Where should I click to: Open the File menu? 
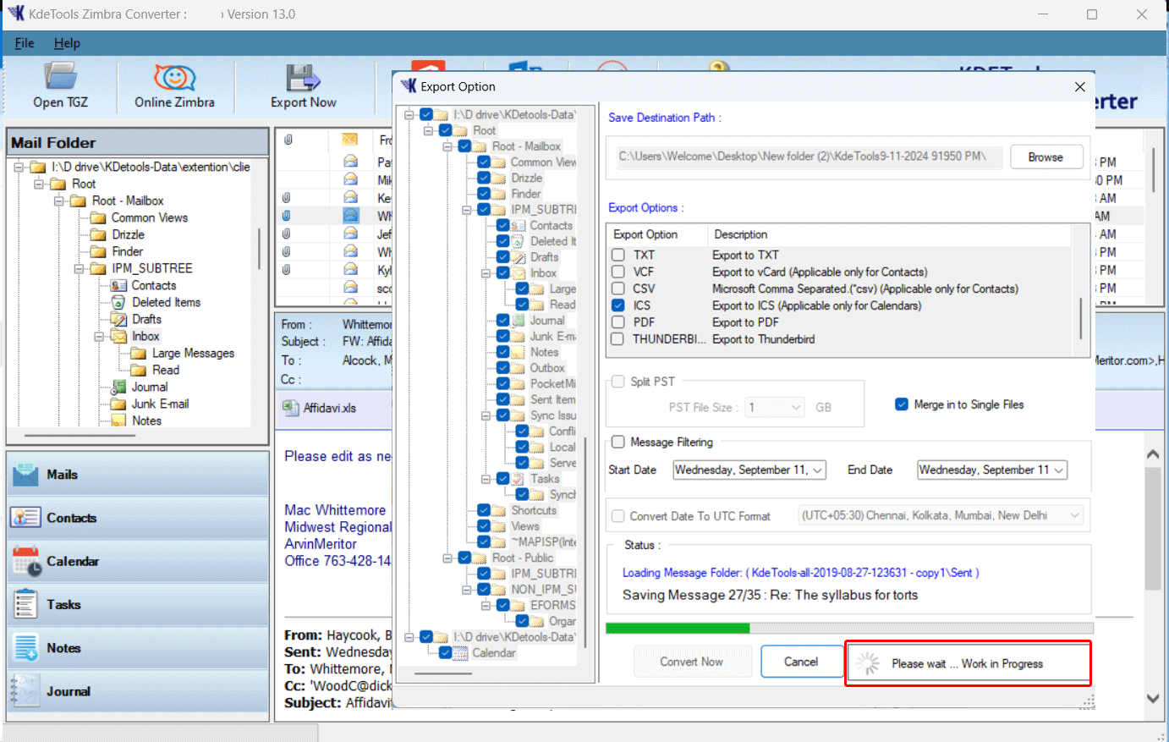click(25, 43)
